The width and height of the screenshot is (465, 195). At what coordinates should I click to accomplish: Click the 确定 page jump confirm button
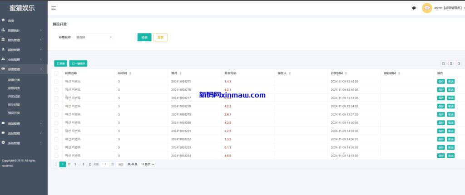(x=121, y=164)
